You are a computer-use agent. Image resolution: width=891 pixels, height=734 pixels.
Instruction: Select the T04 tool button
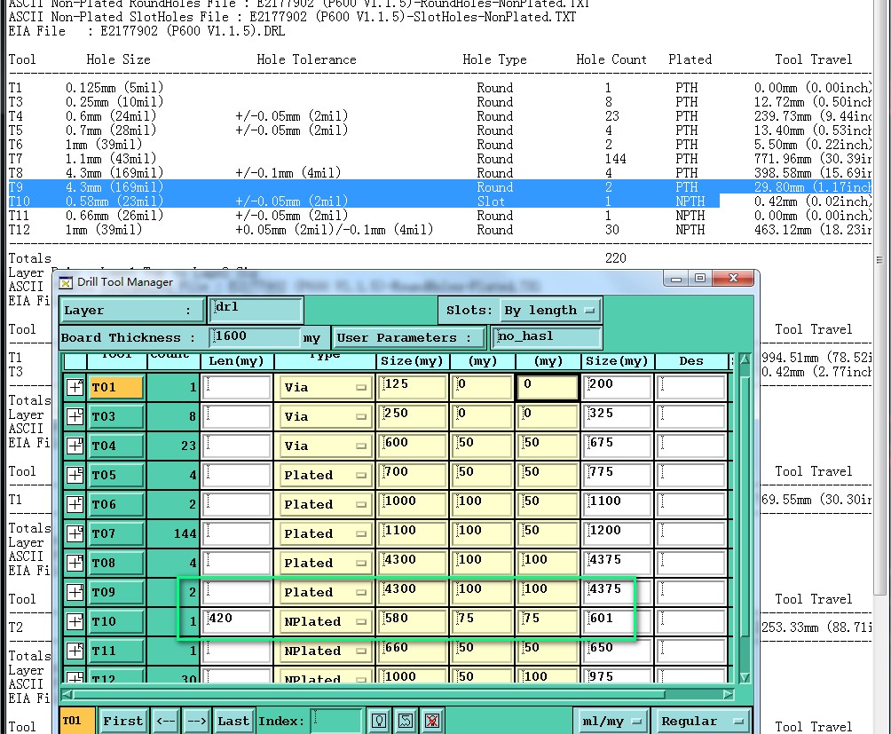click(x=116, y=446)
